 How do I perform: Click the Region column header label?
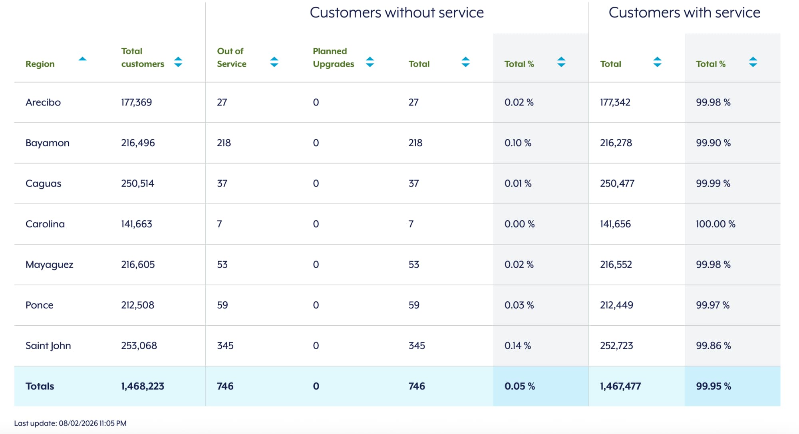click(x=40, y=64)
